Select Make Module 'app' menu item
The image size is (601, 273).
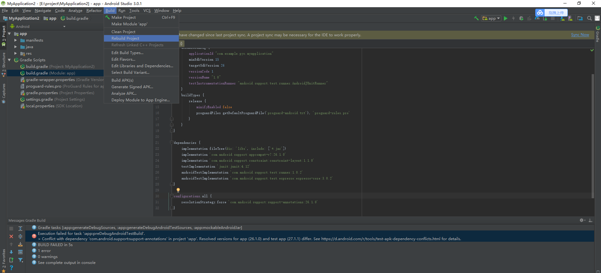(141, 24)
